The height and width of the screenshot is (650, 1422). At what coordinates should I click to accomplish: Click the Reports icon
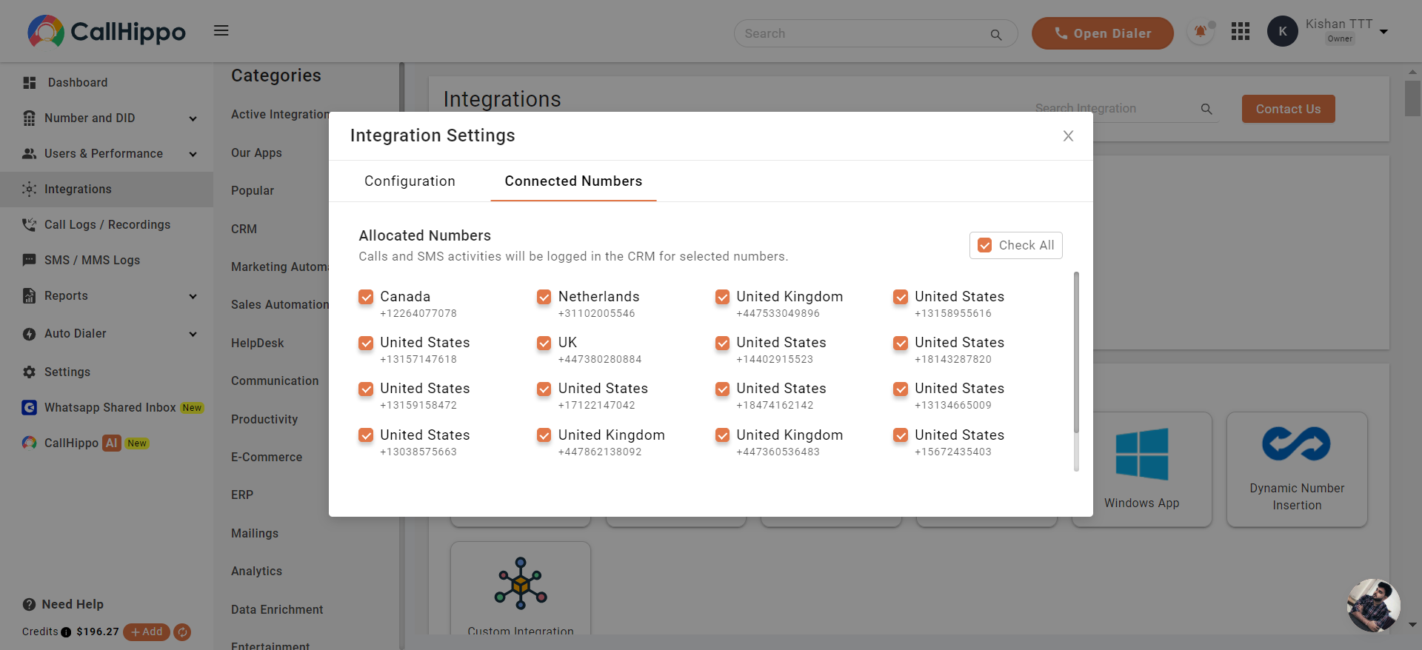pos(30,296)
